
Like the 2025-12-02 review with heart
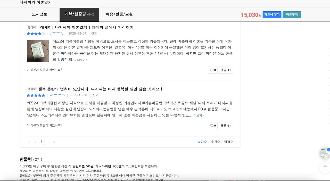pyautogui.click(x=213, y=126)
